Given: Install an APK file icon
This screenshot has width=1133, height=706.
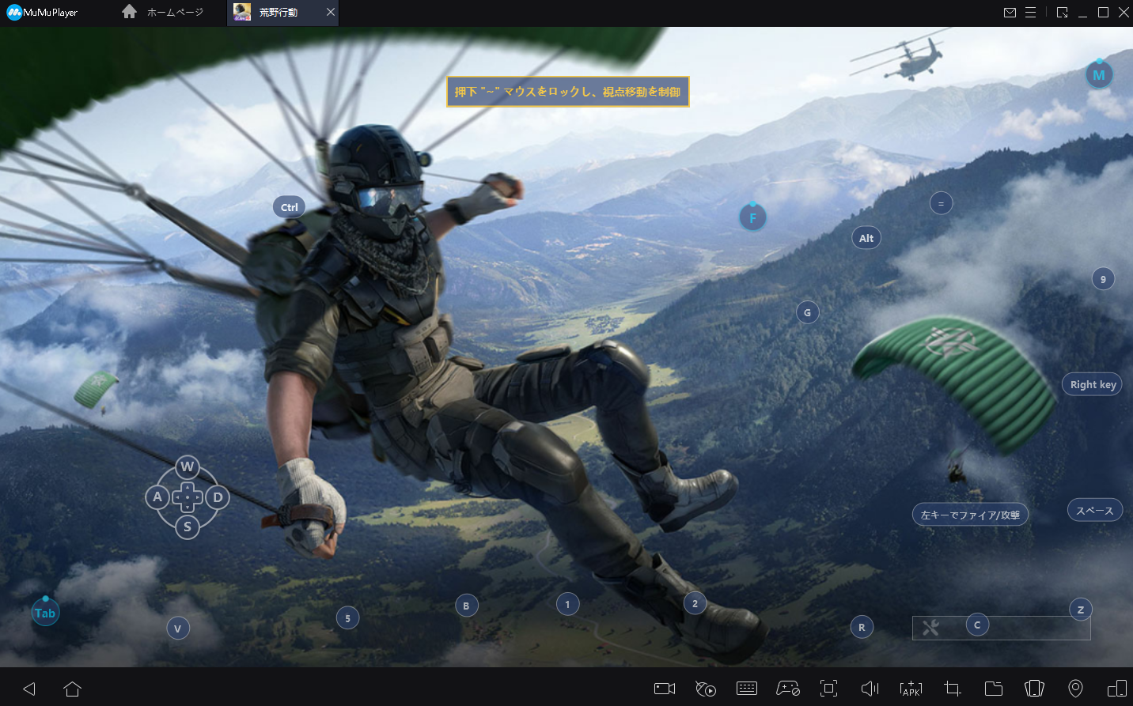Looking at the screenshot, I should 911,689.
